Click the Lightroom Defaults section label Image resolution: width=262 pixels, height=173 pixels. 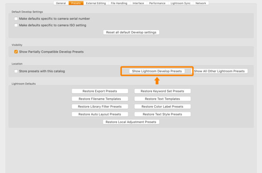[24, 84]
